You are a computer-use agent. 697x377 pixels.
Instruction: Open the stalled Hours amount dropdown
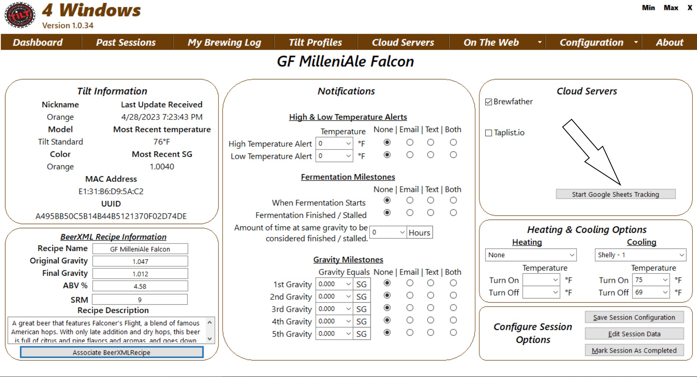[402, 232]
